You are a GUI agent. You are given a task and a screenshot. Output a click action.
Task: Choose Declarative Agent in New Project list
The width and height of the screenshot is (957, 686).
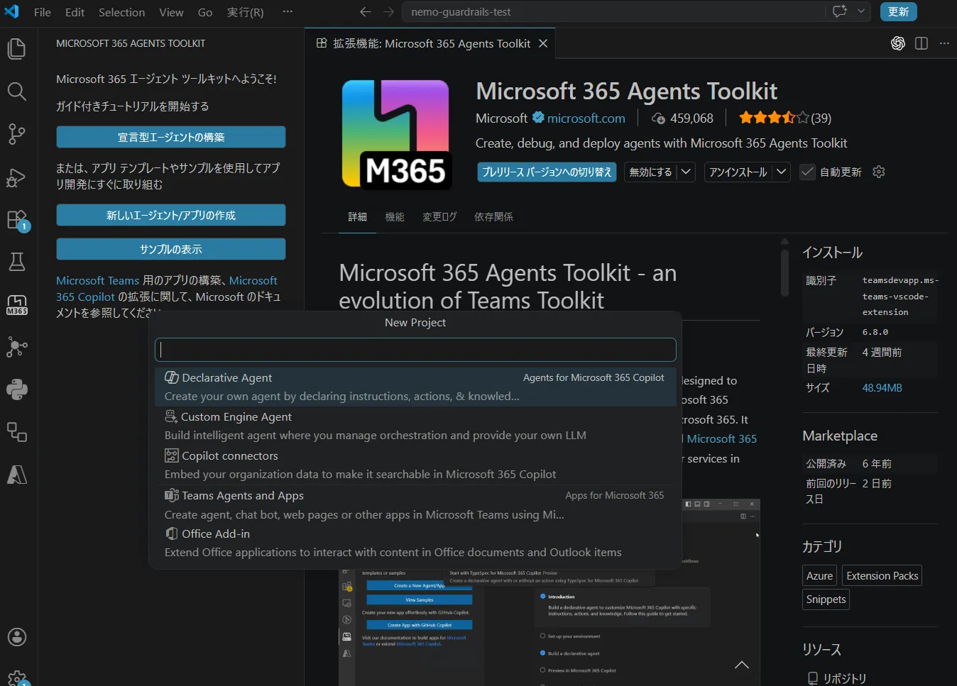pos(415,387)
